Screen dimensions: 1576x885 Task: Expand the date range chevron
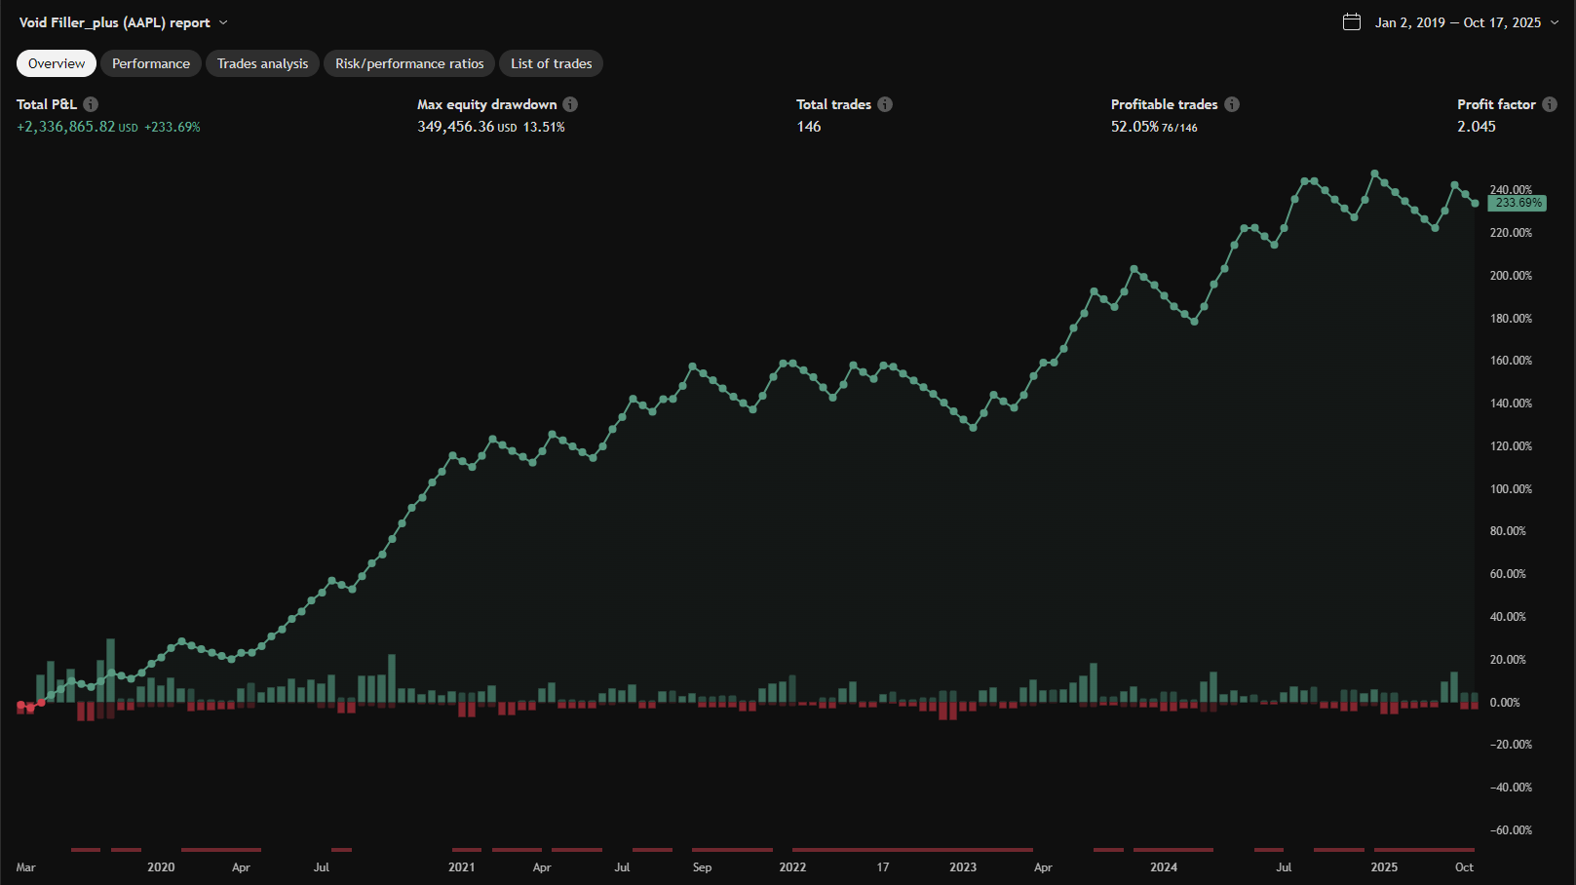1555,22
